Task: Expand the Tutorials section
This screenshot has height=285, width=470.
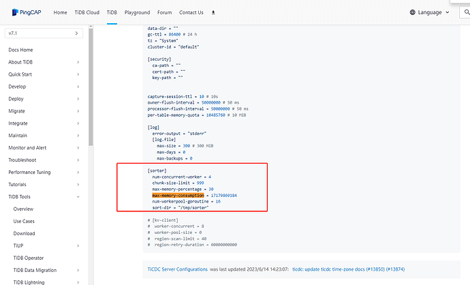Action: (78, 185)
